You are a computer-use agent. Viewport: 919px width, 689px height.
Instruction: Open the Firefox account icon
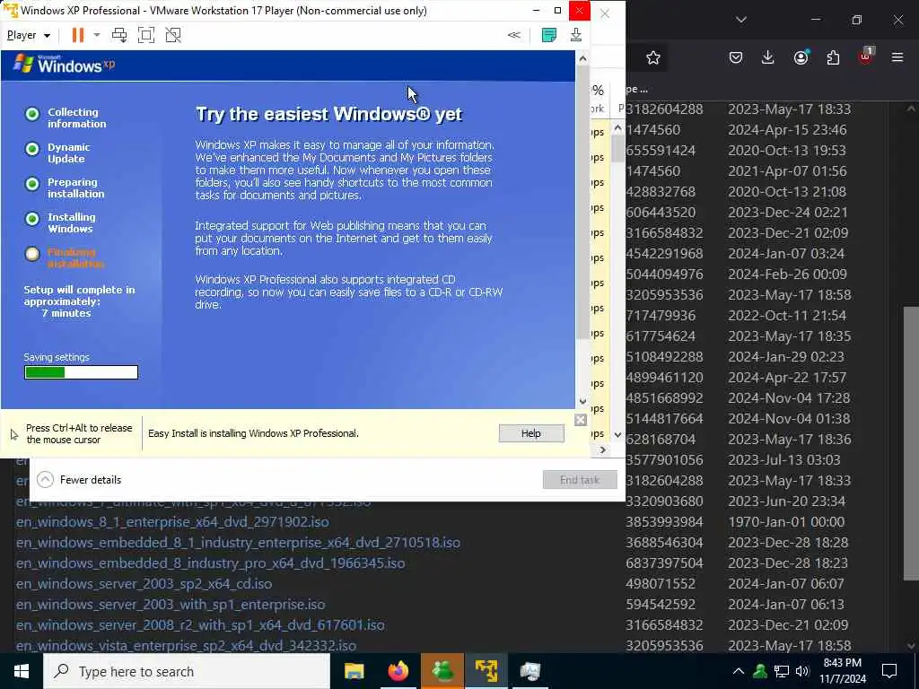801,57
